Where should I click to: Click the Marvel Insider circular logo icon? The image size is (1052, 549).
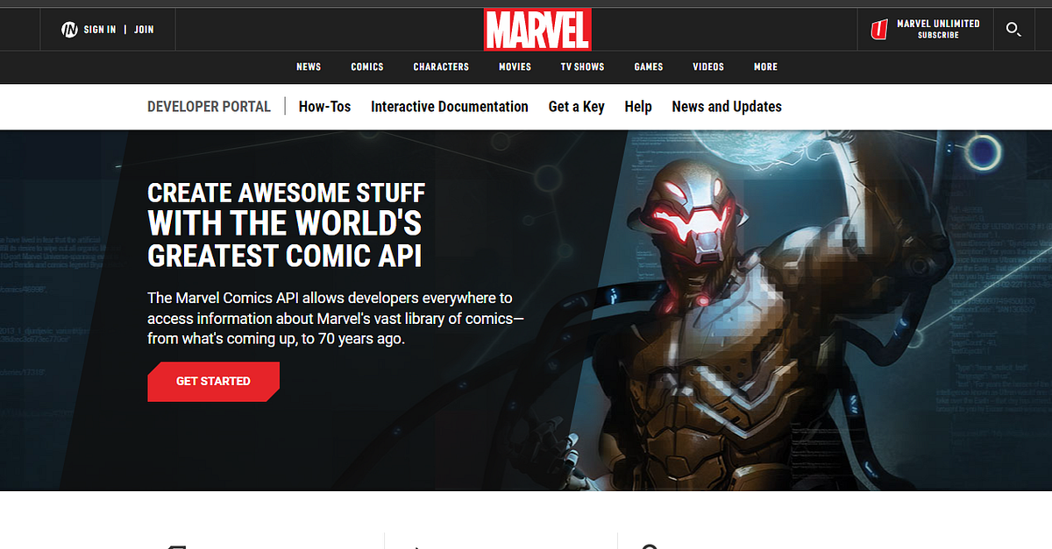point(69,29)
